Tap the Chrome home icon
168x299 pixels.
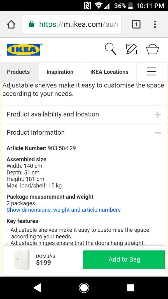point(11,24)
